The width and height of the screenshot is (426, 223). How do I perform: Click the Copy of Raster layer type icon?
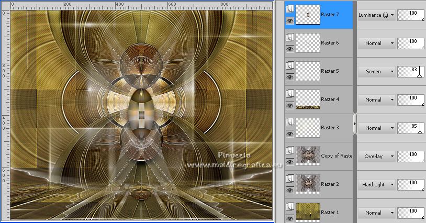[290, 150]
